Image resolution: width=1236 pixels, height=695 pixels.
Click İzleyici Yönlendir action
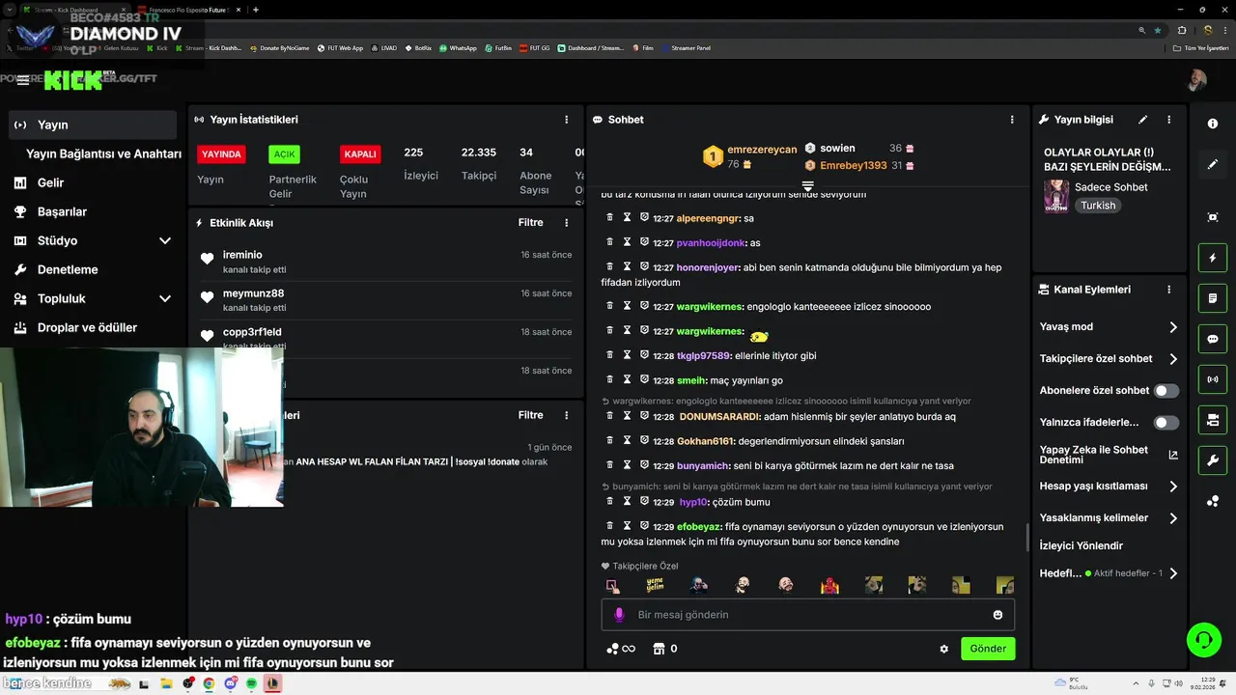coord(1081,545)
